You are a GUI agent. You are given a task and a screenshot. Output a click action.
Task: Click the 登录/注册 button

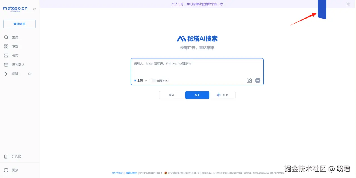click(19, 24)
